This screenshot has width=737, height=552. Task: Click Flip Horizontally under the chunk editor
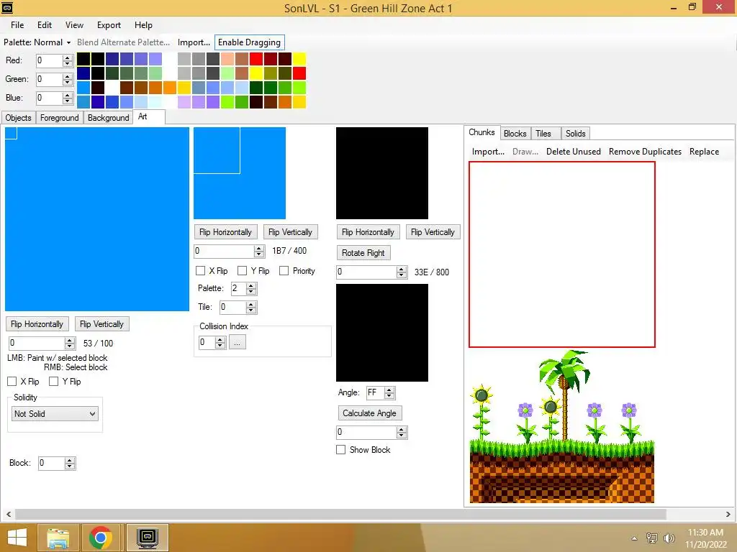tap(37, 324)
